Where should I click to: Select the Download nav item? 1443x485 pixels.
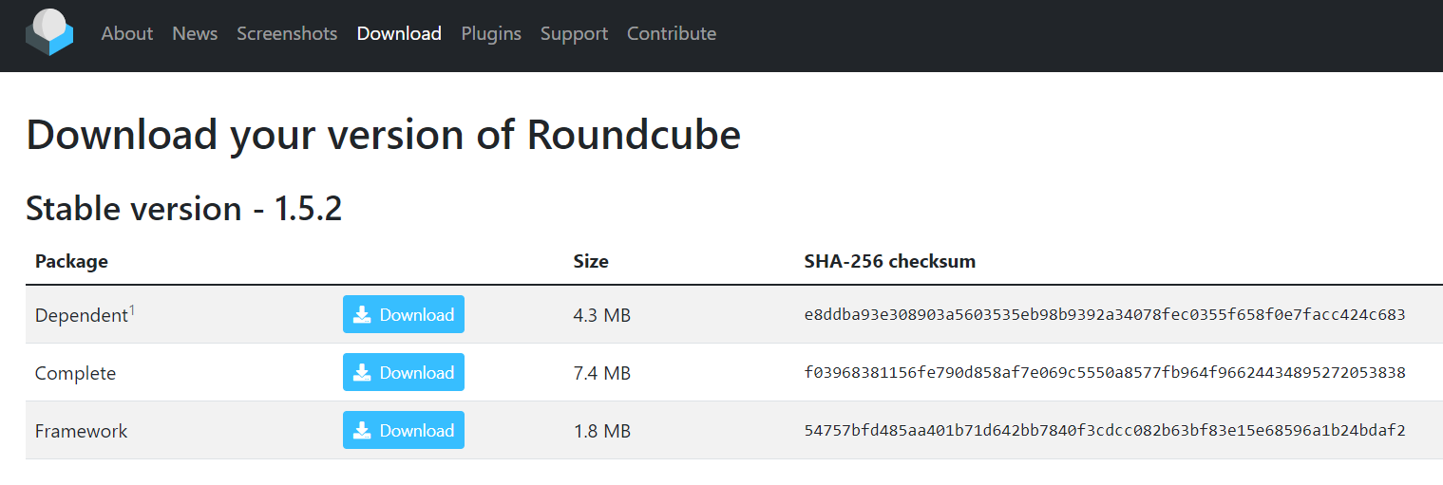tap(399, 33)
